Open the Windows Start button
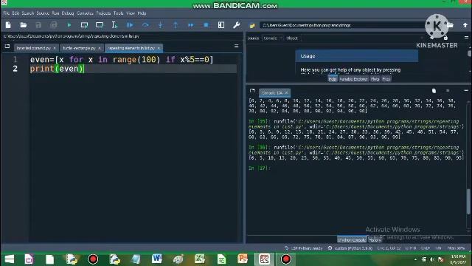This screenshot has width=472, height=266. click(x=10, y=259)
